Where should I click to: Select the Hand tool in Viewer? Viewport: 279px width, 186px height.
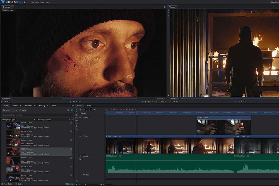[169, 13]
